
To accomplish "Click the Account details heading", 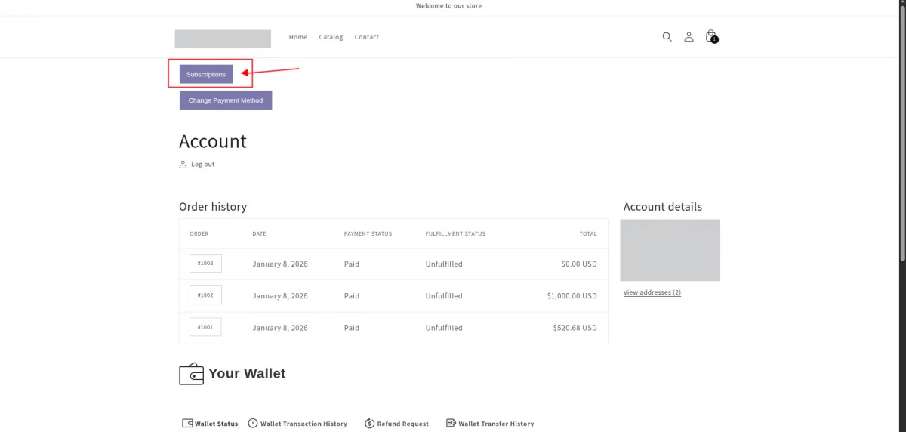I will [663, 206].
